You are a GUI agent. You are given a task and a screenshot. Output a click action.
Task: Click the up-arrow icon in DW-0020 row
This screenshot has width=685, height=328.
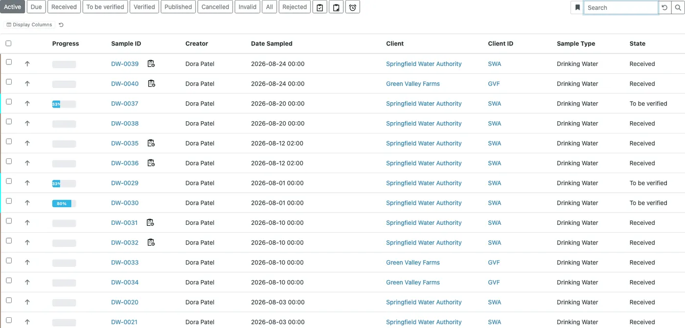[27, 302]
